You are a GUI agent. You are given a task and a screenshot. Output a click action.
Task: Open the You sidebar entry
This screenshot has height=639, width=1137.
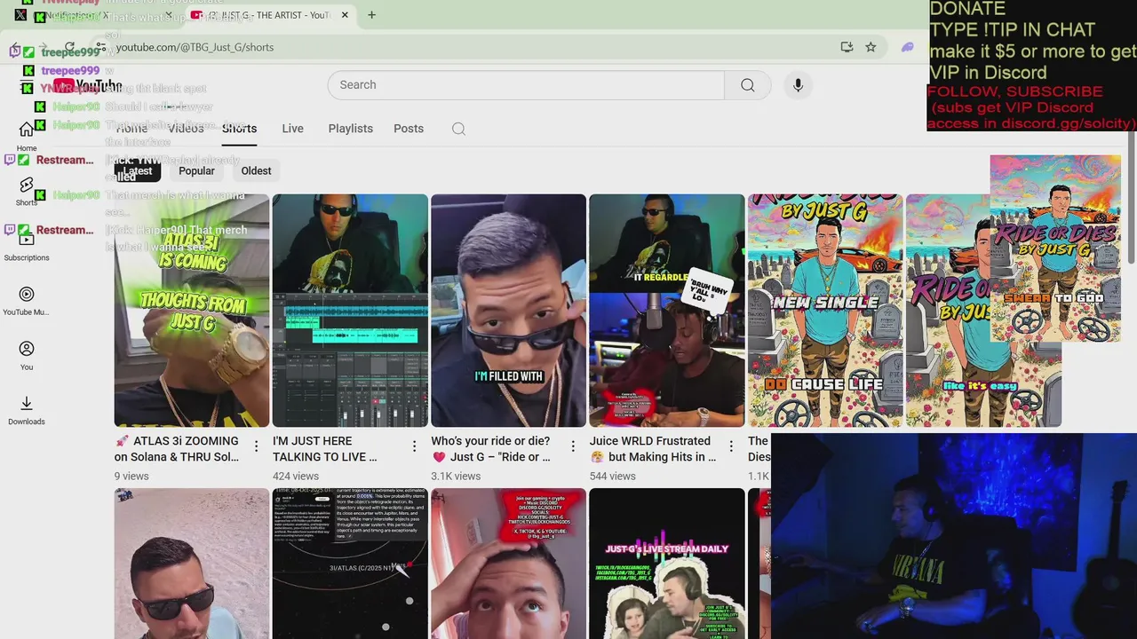pyautogui.click(x=27, y=356)
